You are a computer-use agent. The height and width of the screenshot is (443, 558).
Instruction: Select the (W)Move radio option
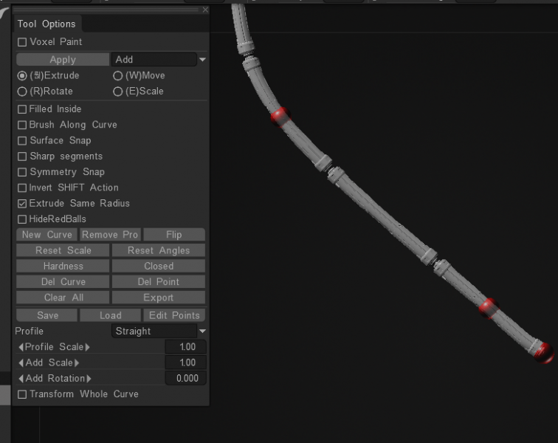[118, 75]
